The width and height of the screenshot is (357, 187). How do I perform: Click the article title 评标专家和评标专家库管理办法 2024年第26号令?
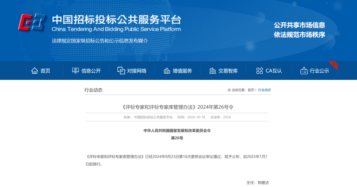(177, 107)
